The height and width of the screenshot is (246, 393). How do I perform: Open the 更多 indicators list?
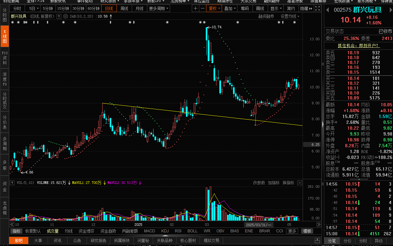point(292,231)
